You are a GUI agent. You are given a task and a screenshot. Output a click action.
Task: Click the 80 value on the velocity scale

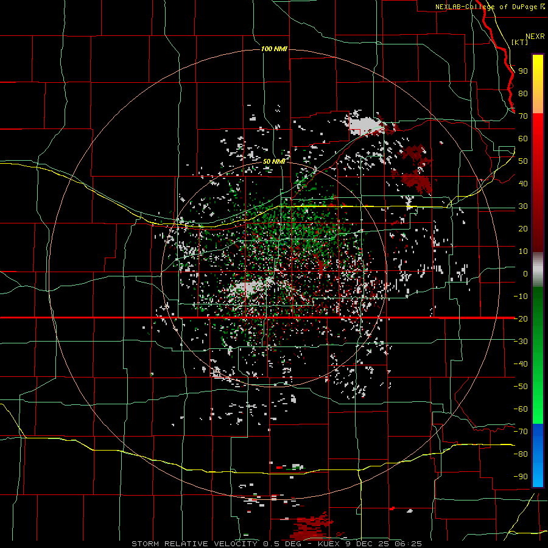[523, 94]
